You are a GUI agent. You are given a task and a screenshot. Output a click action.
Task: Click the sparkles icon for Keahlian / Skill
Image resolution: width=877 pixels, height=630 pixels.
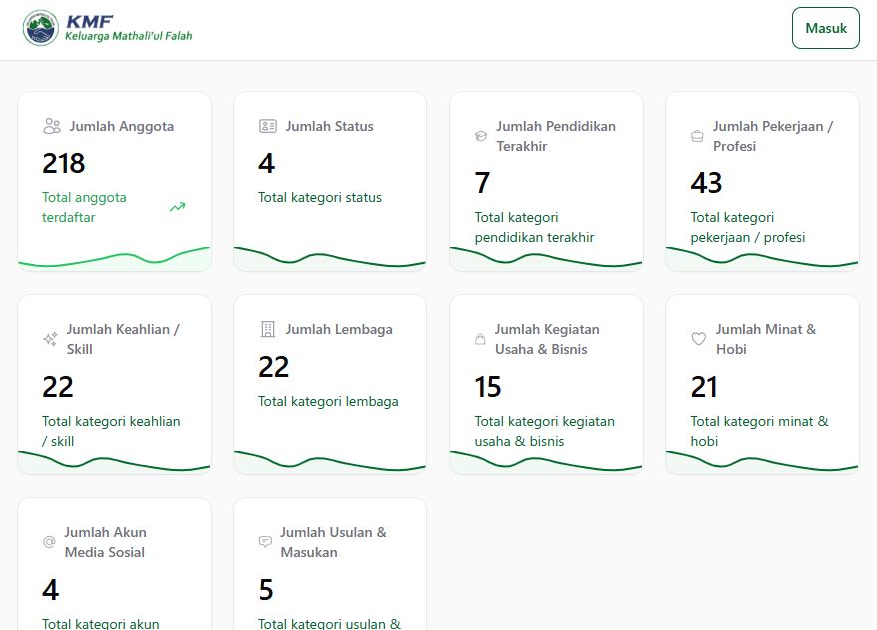click(50, 339)
